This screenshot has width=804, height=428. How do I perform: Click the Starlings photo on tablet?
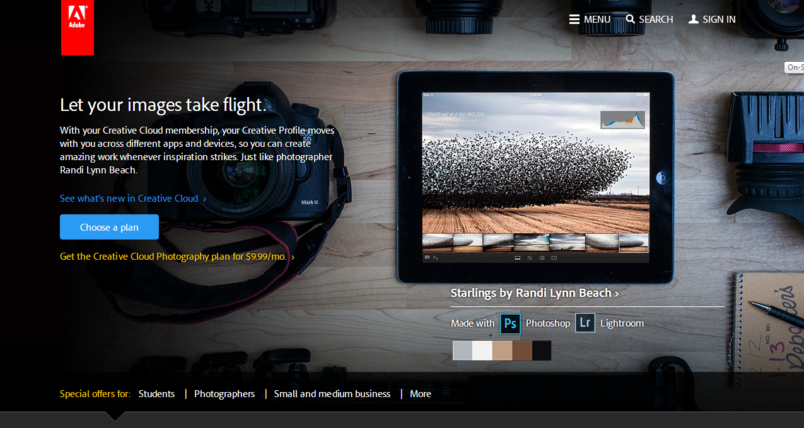(535, 163)
